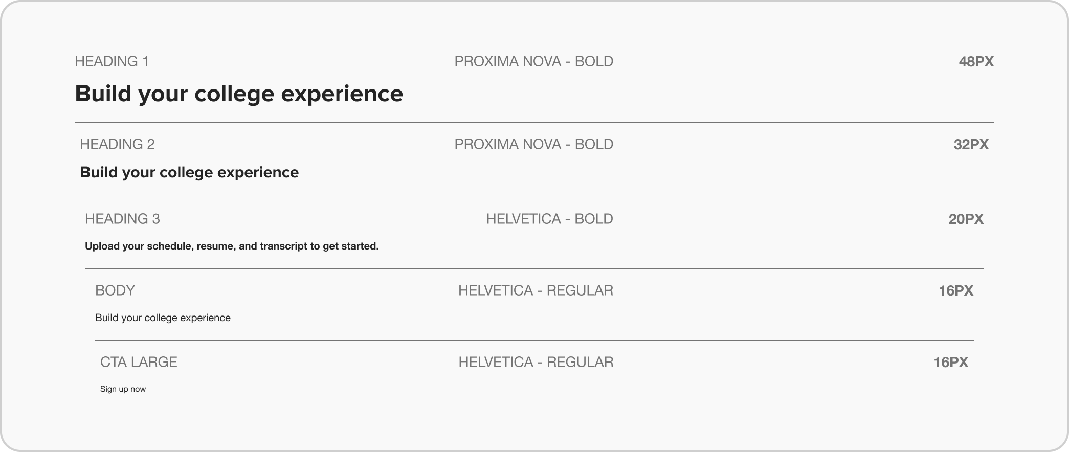Click the BODY style label
This screenshot has width=1069, height=452.
tap(115, 291)
